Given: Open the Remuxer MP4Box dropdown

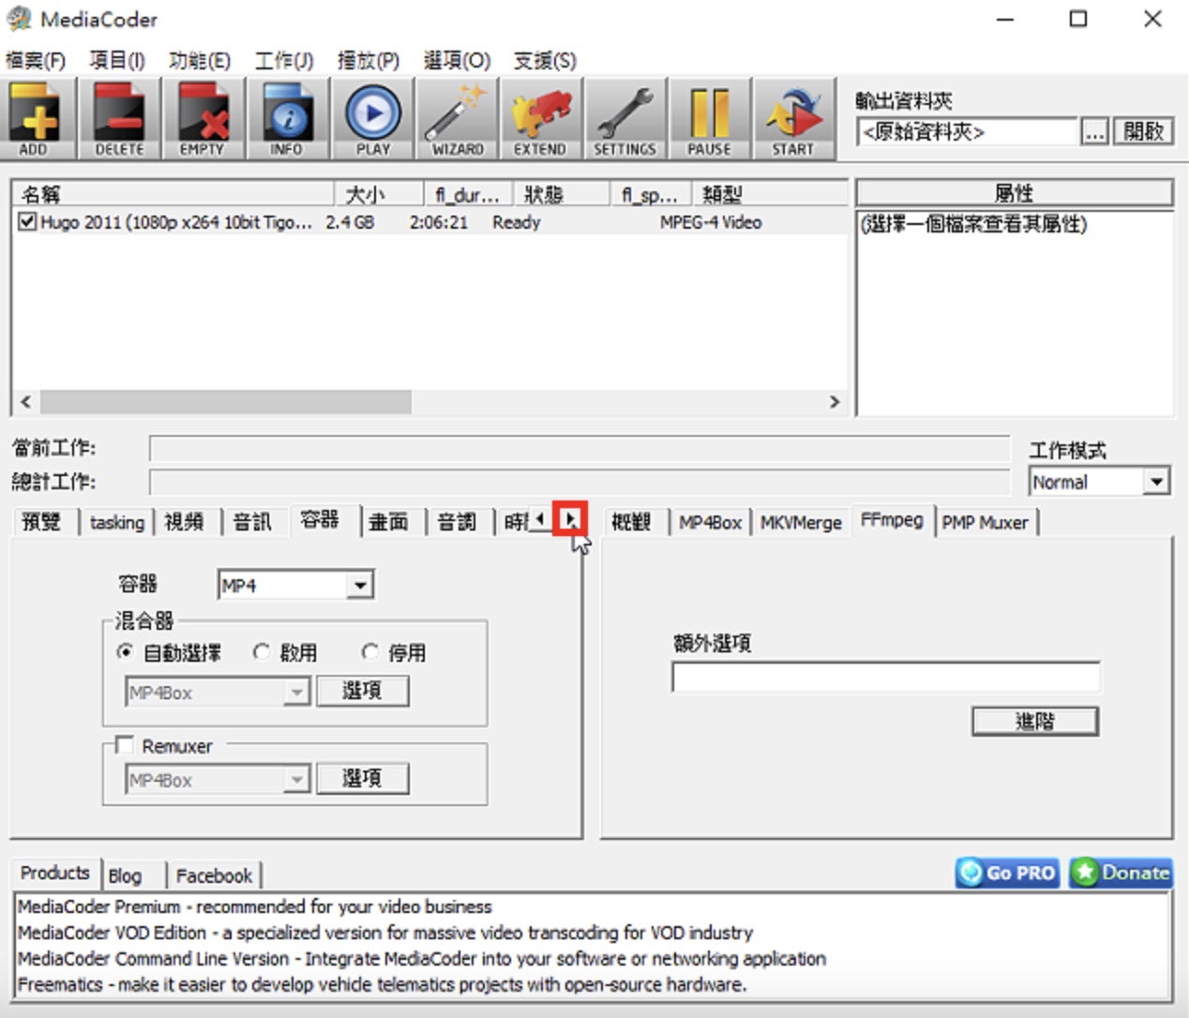Looking at the screenshot, I should 296,780.
